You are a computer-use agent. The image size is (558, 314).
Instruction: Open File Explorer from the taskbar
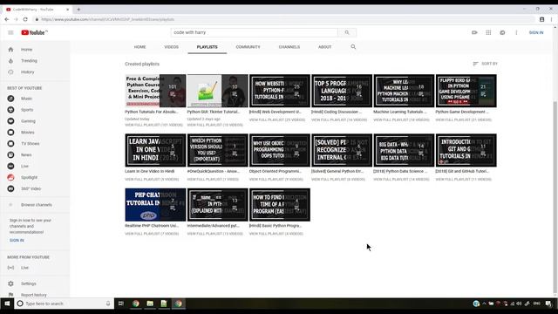tap(150, 304)
